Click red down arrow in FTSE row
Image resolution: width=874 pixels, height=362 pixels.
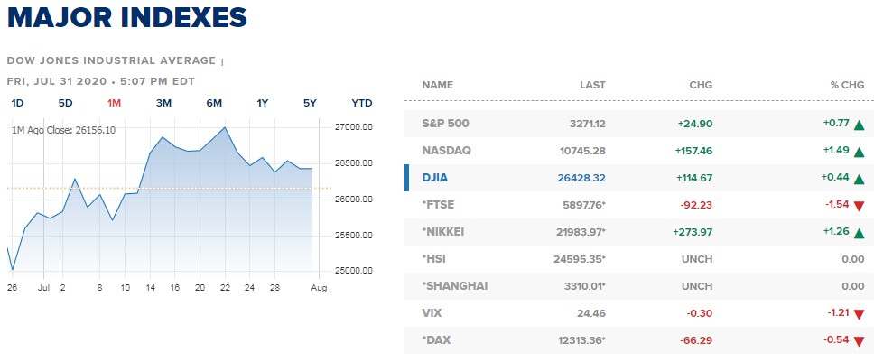859,206
